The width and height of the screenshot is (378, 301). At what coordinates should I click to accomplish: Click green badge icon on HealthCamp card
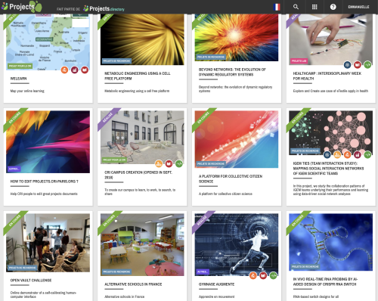point(367,65)
